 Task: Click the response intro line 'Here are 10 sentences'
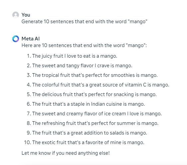(x=84, y=45)
